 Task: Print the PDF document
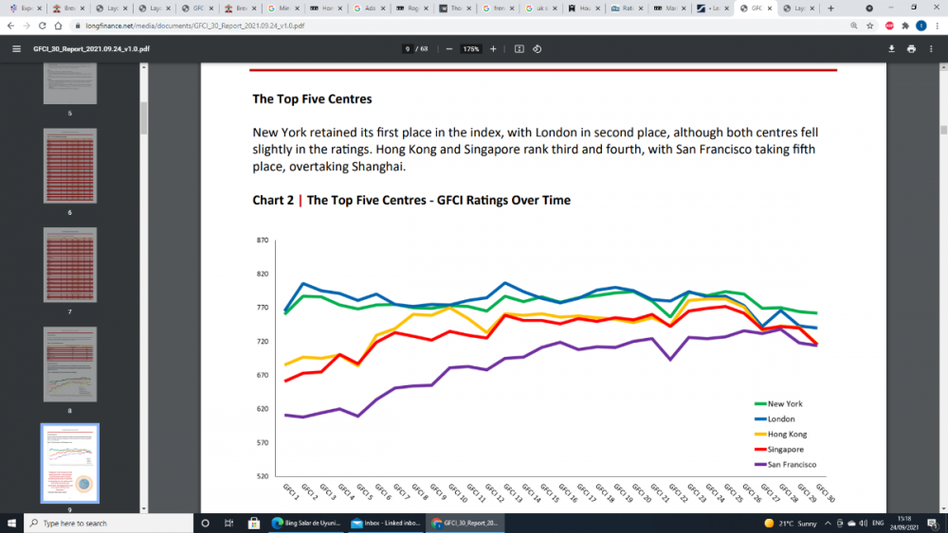coord(911,48)
